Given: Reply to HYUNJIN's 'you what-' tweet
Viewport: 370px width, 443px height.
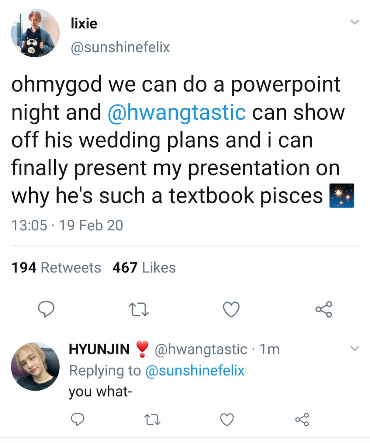Looking at the screenshot, I should click(x=77, y=419).
